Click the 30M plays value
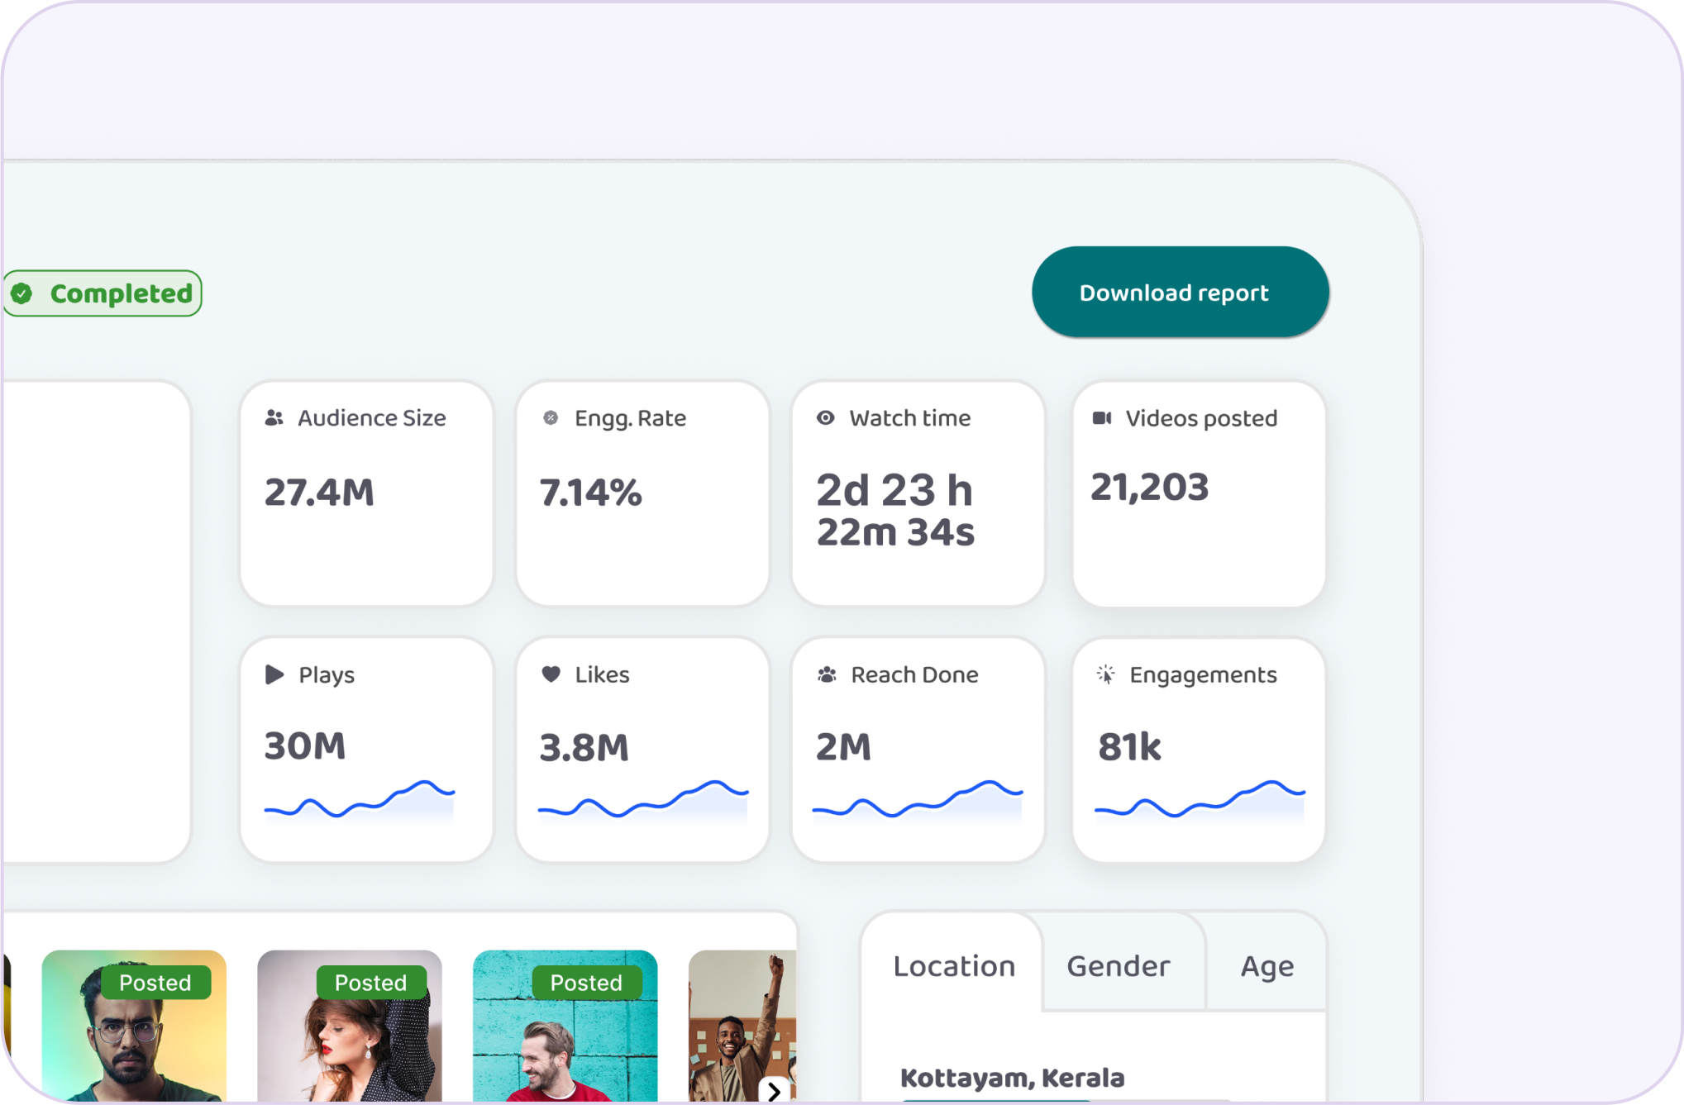 pyautogui.click(x=305, y=746)
